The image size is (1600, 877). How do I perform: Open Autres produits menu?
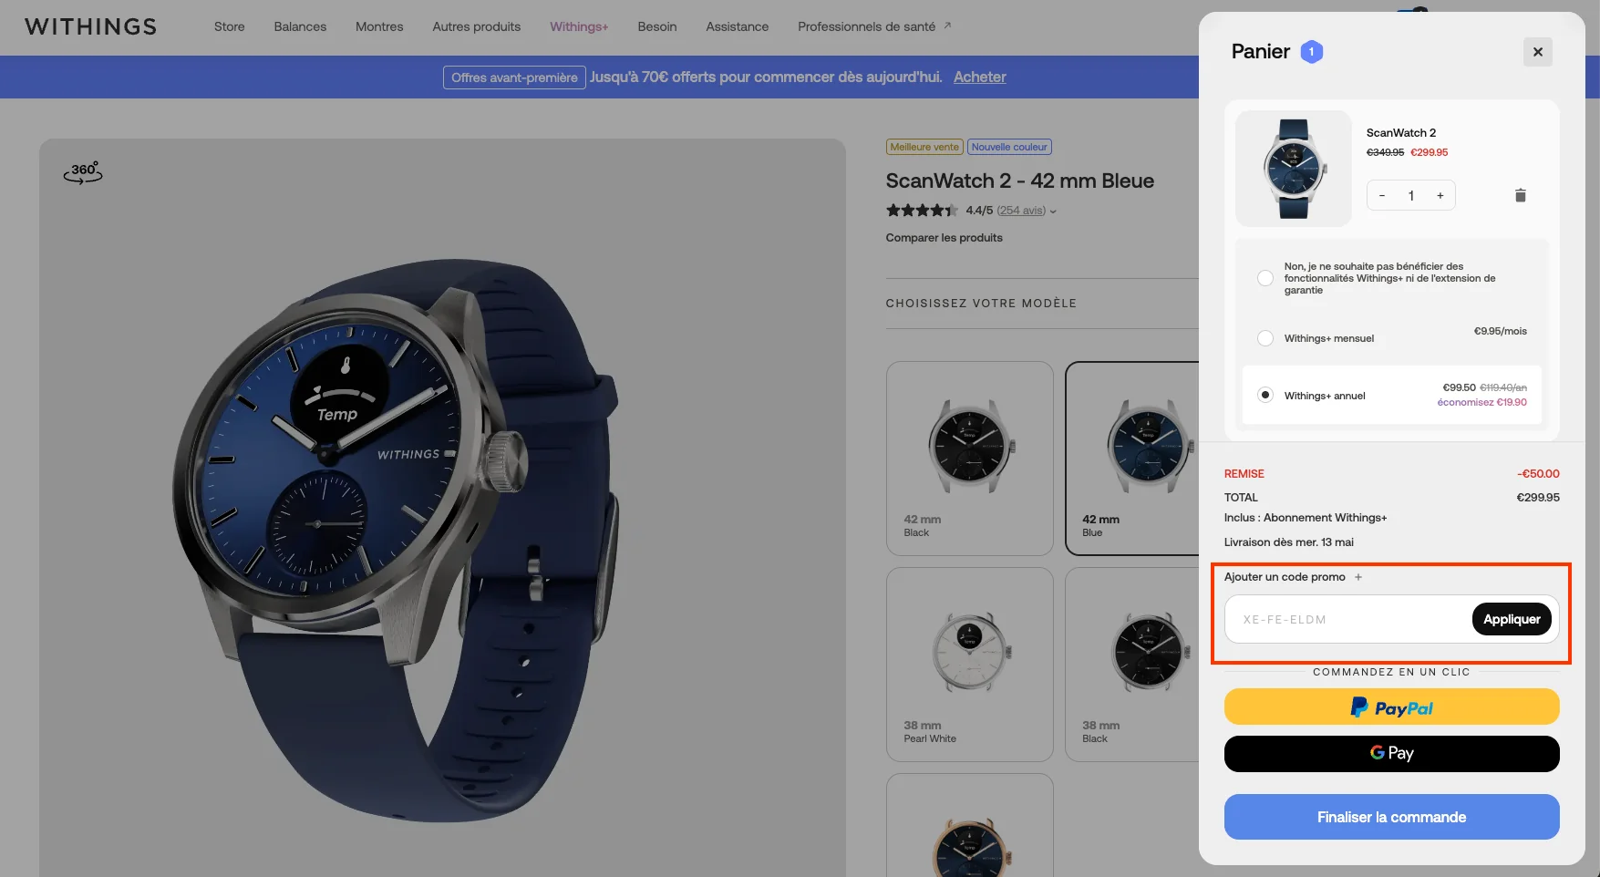(477, 26)
